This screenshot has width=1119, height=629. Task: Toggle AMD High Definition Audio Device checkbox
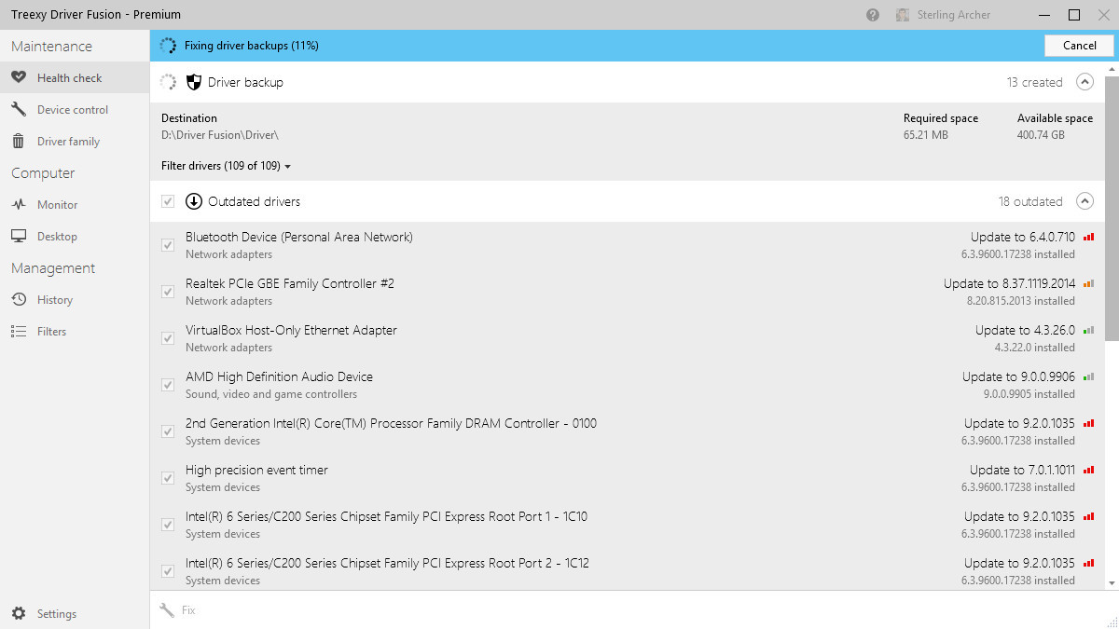(168, 385)
